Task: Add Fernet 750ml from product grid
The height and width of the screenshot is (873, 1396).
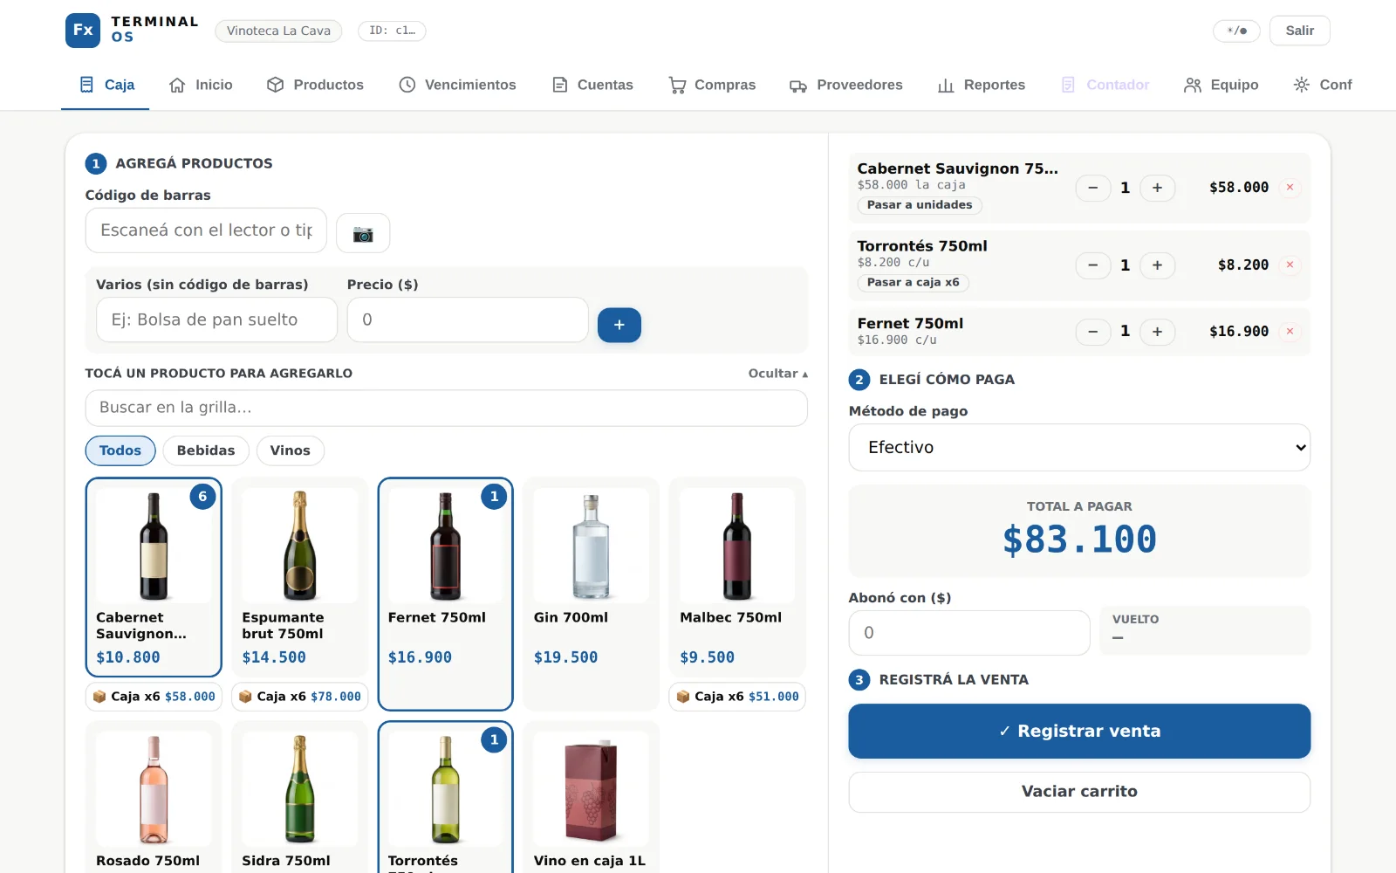Action: [x=445, y=595]
